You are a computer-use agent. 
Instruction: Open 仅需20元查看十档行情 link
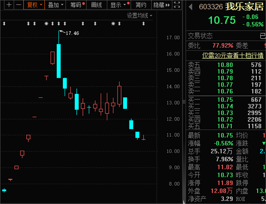pos(233,56)
